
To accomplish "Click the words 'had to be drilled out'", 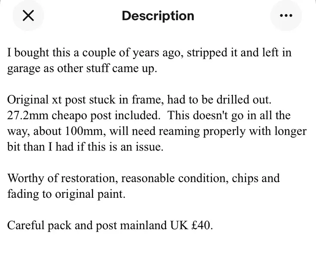I will pyautogui.click(x=218, y=100).
